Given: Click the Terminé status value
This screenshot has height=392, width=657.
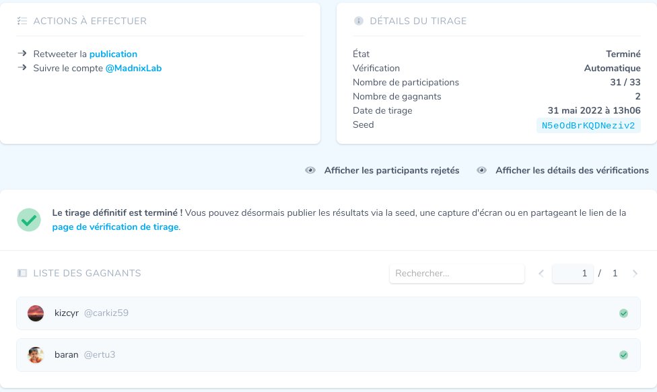Looking at the screenshot, I should point(623,54).
